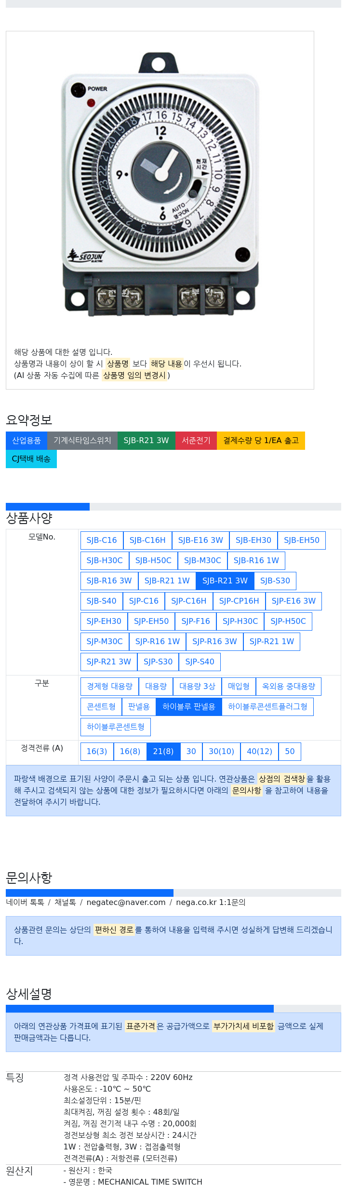
Task: Select 하이블루콘센트플러그형 type option
Action: coord(268,706)
